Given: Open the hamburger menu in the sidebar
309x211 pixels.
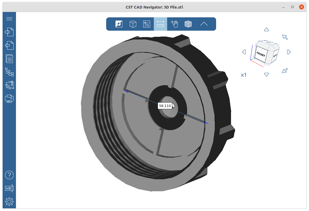Looking at the screenshot, I should (x=9, y=19).
